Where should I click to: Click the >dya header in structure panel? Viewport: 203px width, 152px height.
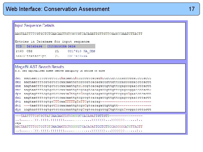(x=18, y=123)
